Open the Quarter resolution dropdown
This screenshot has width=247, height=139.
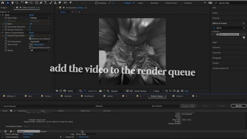pos(117,91)
